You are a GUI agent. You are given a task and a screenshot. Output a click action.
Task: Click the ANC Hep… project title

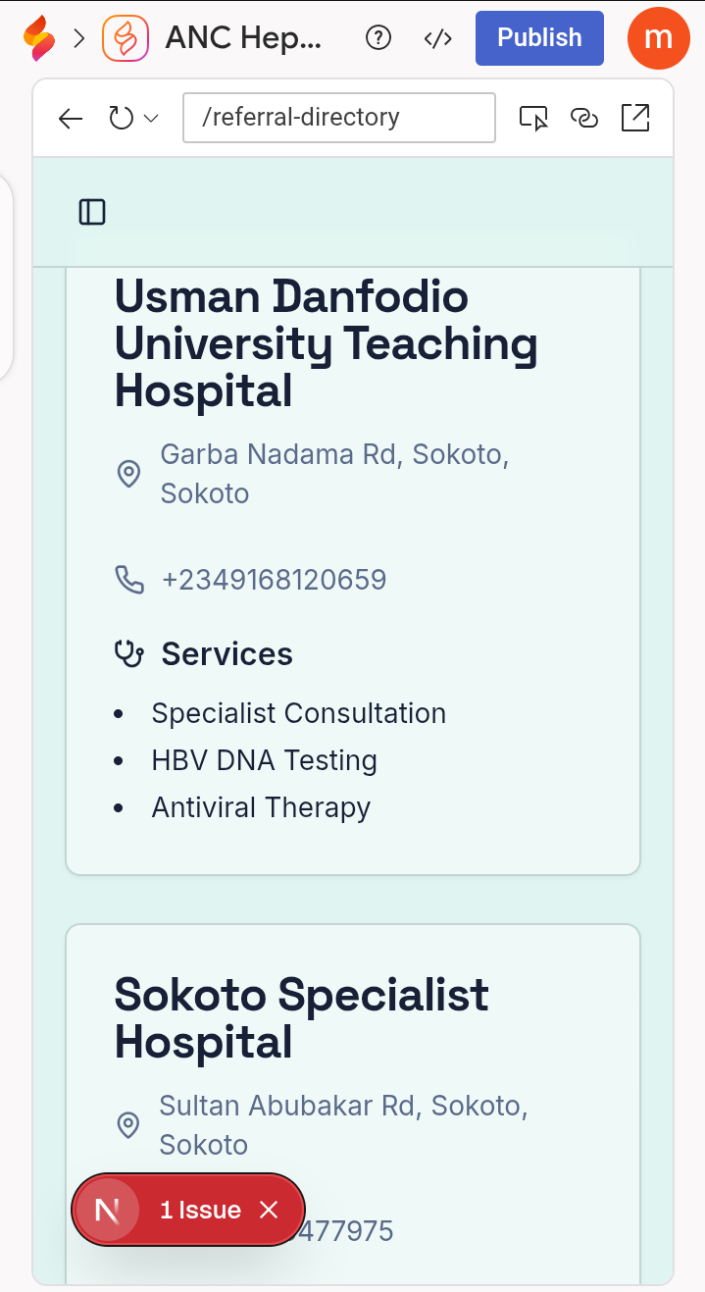(x=243, y=38)
